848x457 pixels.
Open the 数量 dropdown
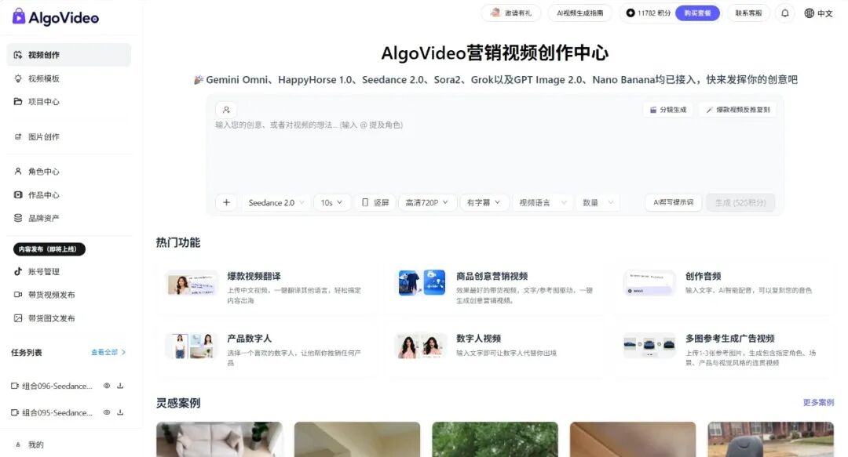coord(598,202)
